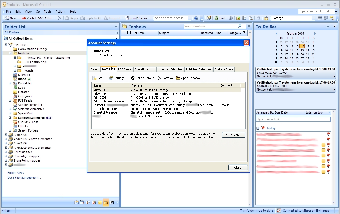Select the Kalender folder
This screenshot has height=214, width=340.
(24, 75)
